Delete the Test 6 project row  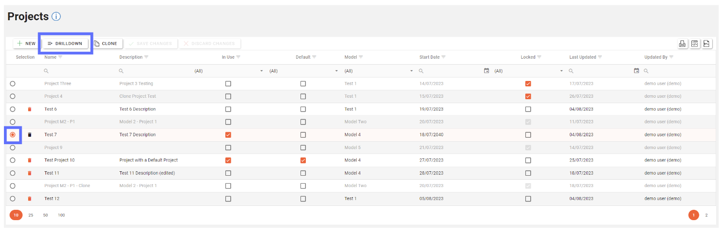click(x=30, y=109)
